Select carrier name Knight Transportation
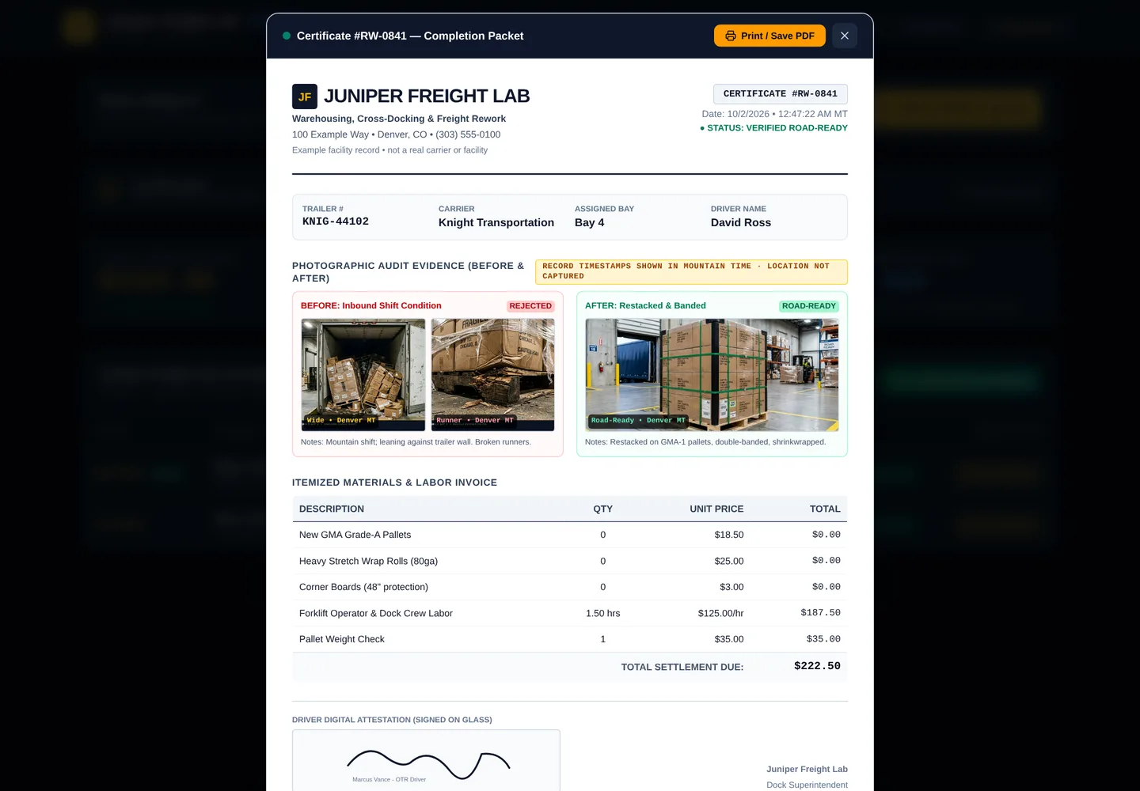The image size is (1140, 791). pyautogui.click(x=496, y=223)
